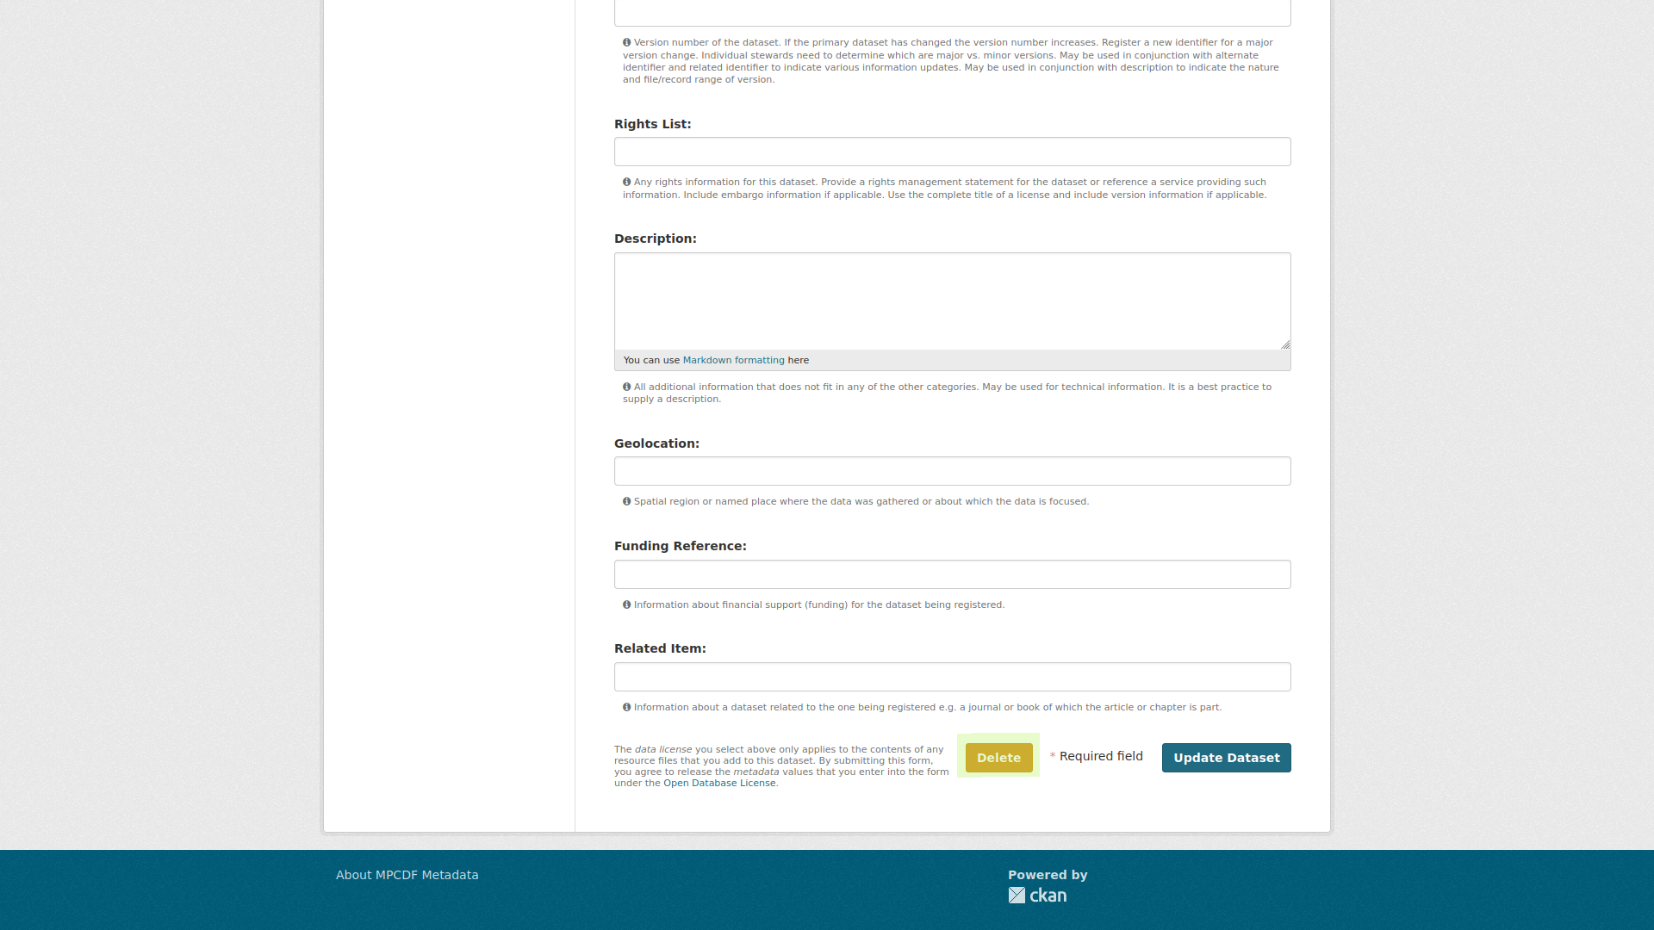
Task: Click the info icon next to Geolocation
Action: click(627, 501)
